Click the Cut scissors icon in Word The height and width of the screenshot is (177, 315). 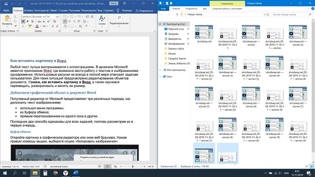coord(16,17)
